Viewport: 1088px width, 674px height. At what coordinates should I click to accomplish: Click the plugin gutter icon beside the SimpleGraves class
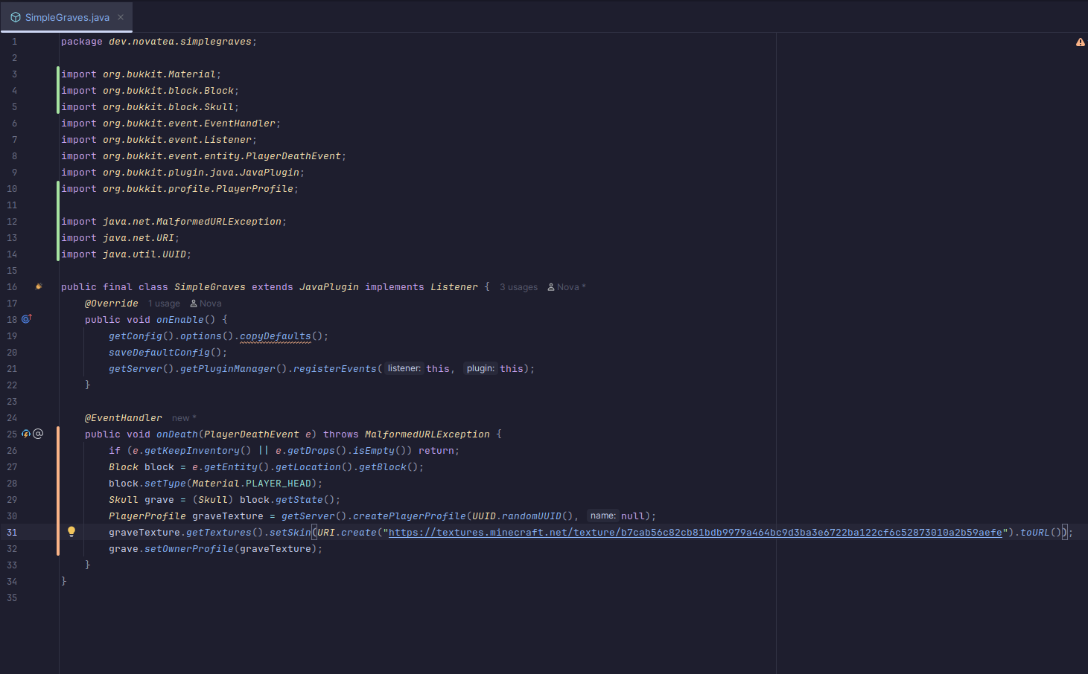coord(39,286)
